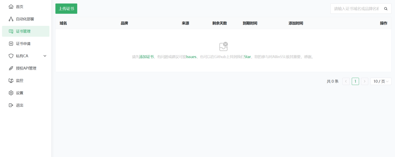The height and width of the screenshot is (157, 395).
Task: Click the plus-square icon beside 证书申请
Action: pos(11,44)
